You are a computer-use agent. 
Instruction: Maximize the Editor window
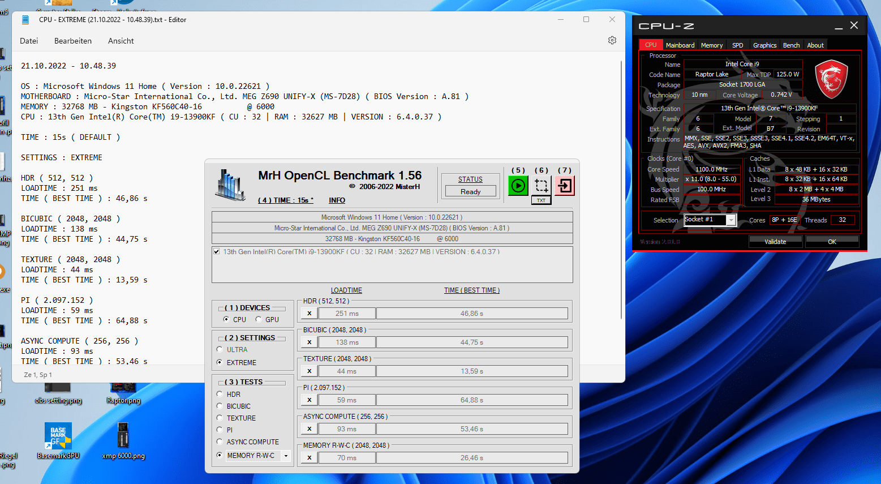(x=586, y=19)
